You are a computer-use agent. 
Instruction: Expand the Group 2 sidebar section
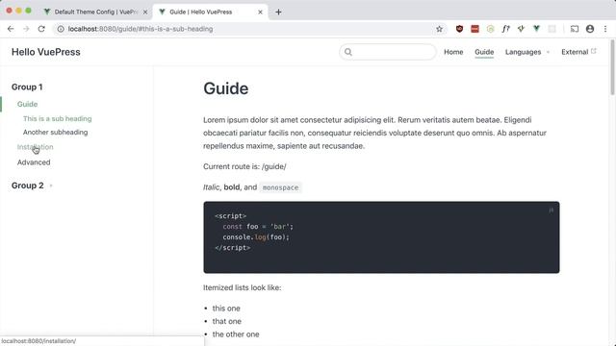(32, 185)
